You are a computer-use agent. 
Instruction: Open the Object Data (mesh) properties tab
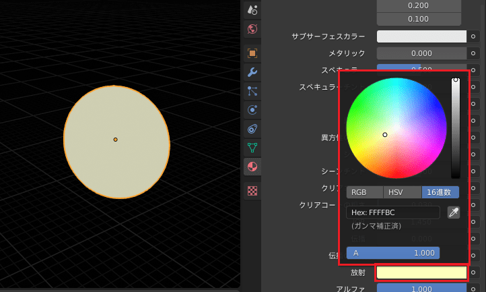[252, 148]
